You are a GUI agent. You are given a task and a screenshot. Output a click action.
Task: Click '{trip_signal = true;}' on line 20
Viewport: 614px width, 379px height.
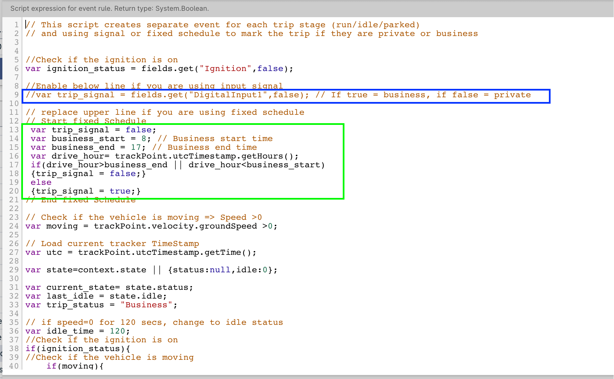86,191
